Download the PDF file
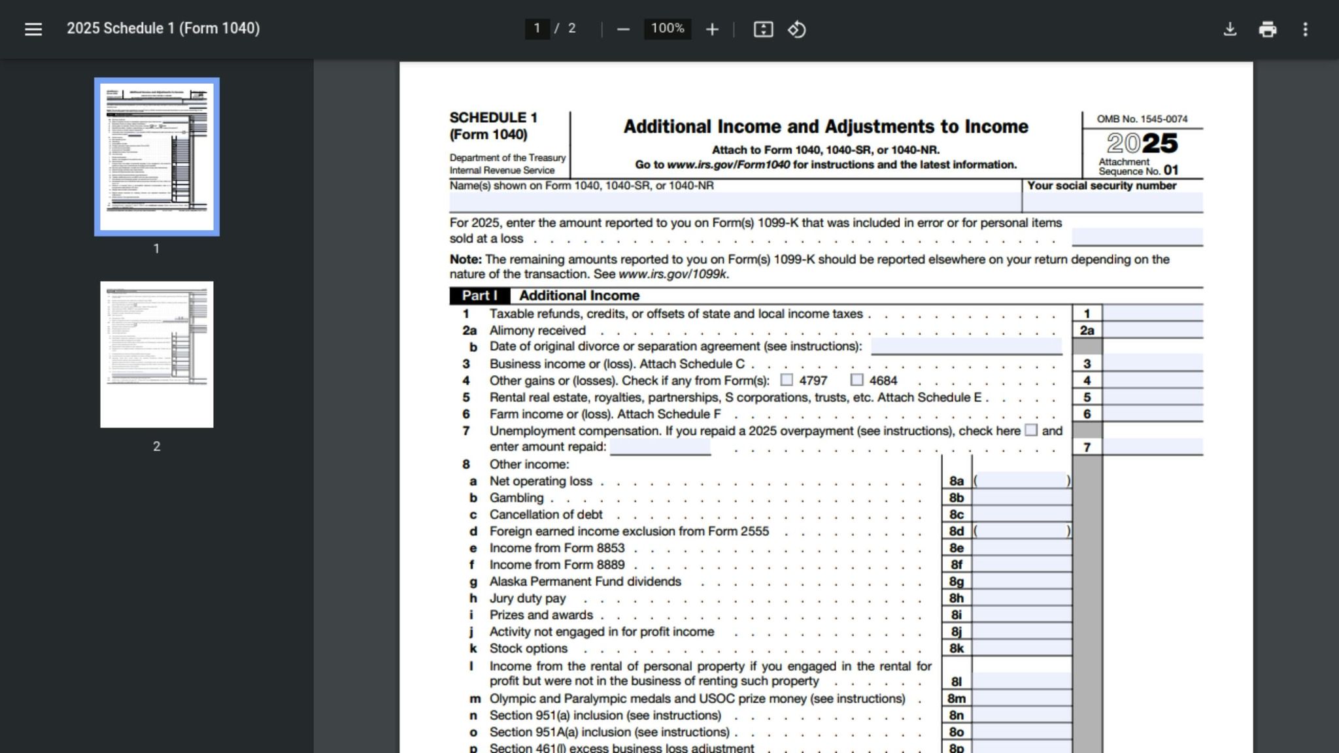The height and width of the screenshot is (753, 1339). point(1230,29)
